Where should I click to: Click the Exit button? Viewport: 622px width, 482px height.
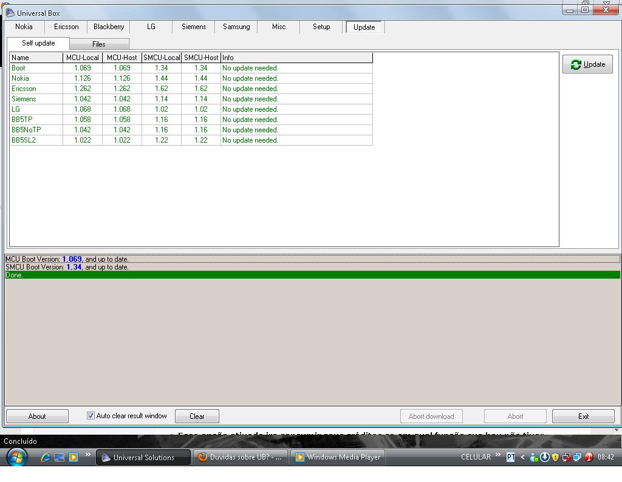[583, 416]
